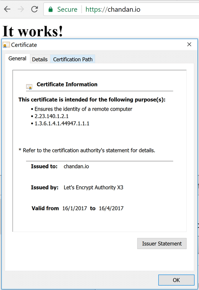
Task: Click the Secure label in address bar
Action: pos(67,9)
